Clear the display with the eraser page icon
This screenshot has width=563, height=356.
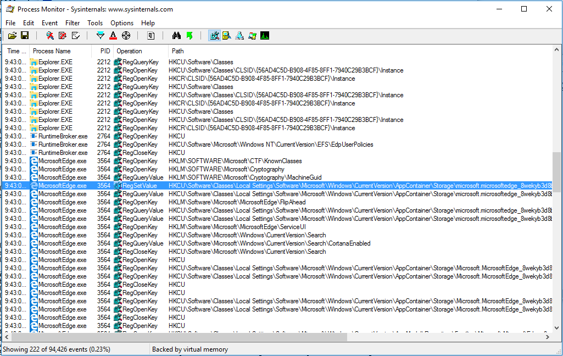[x=75, y=36]
